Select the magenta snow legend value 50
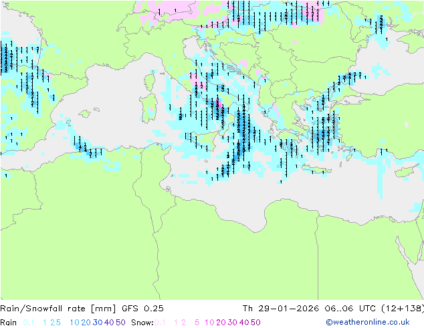The image size is (424, 328). [256, 323]
